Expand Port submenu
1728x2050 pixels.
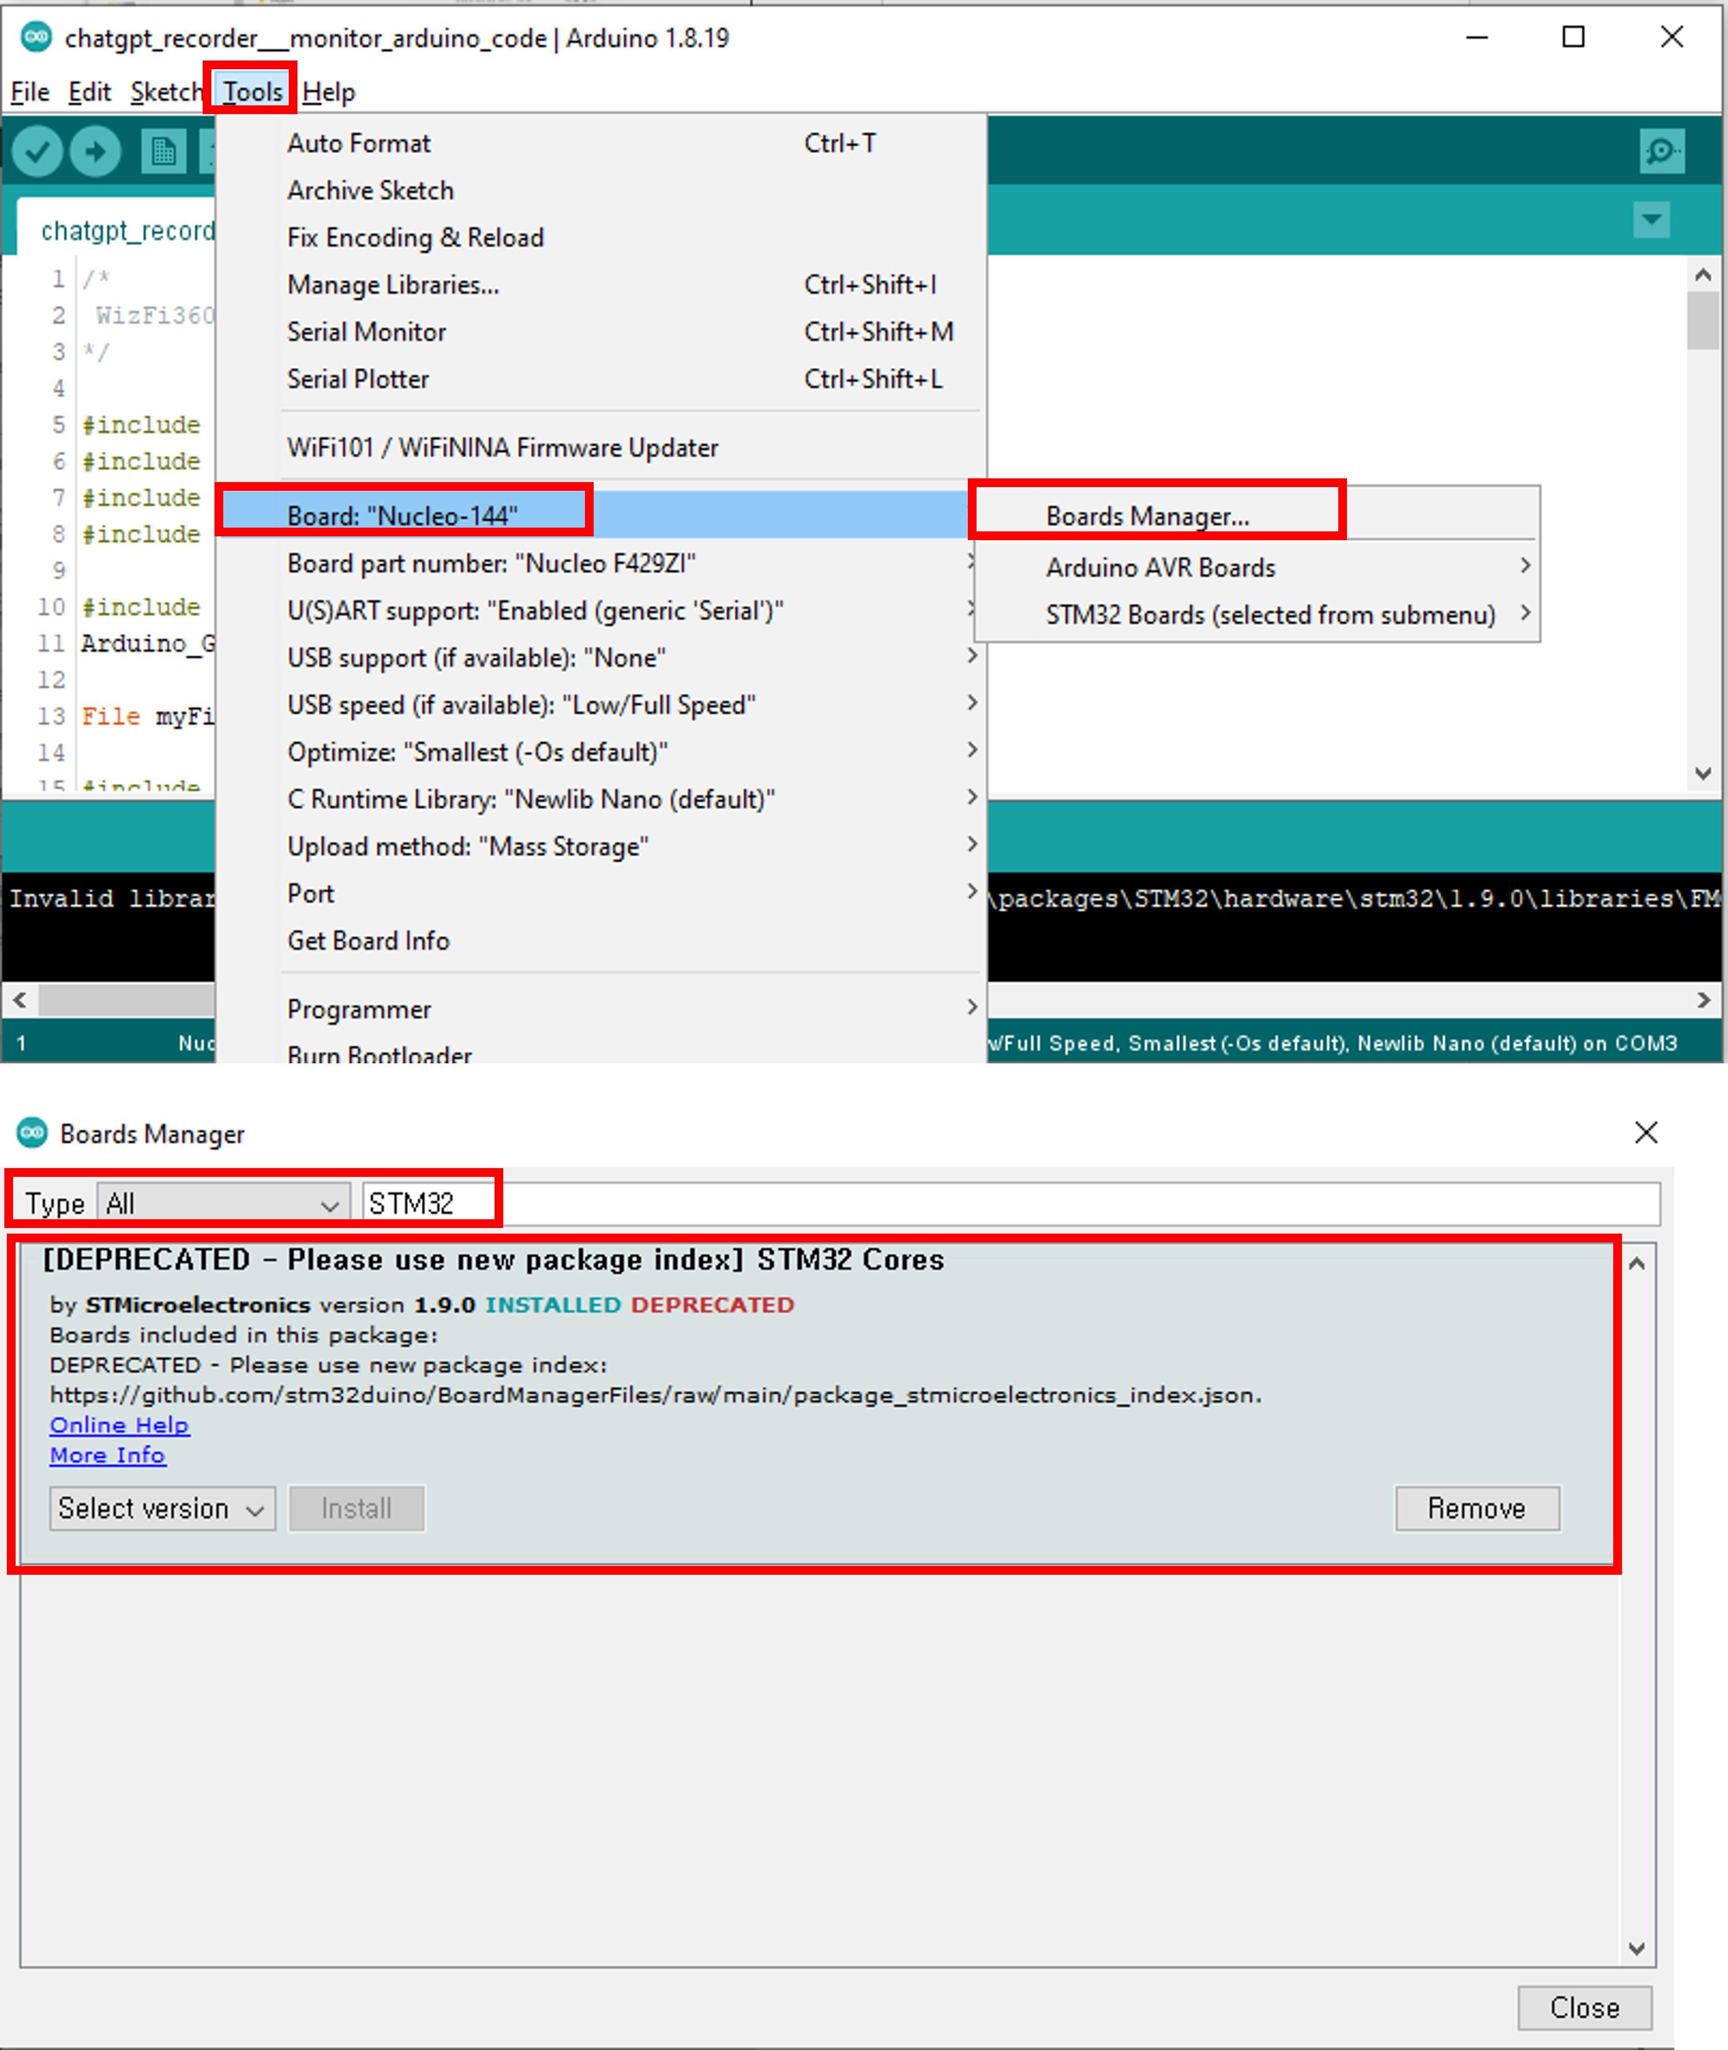(601, 892)
